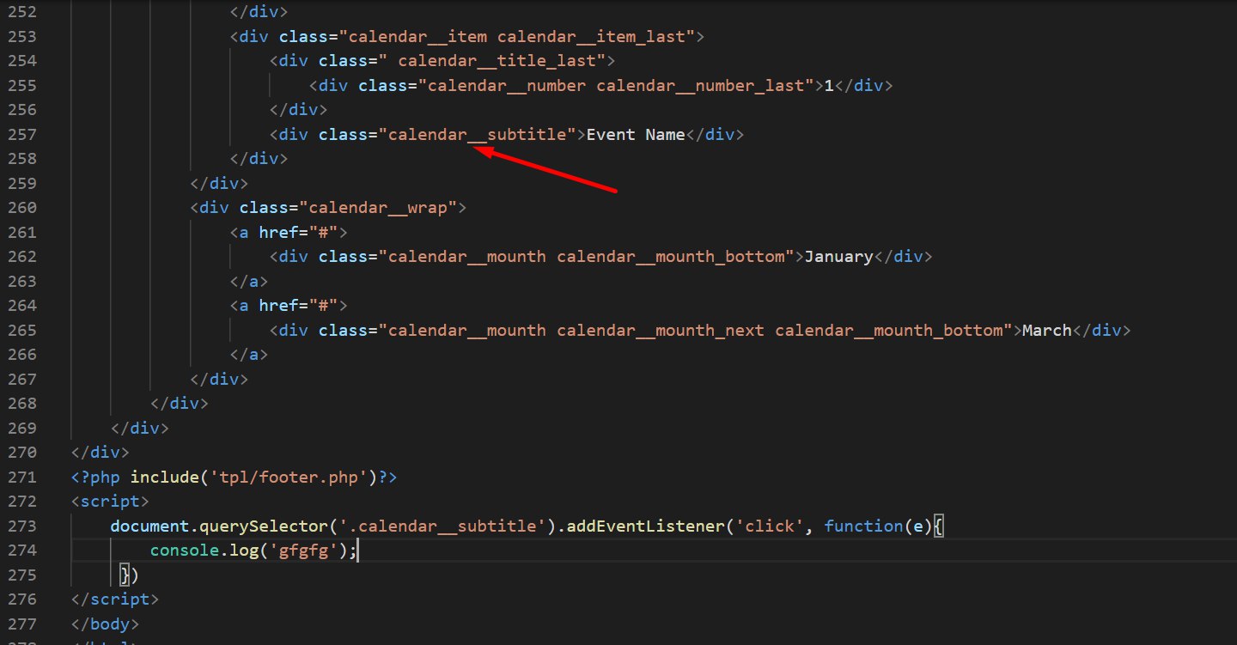
Task: Click the closing div tag on line 270
Action: [101, 452]
